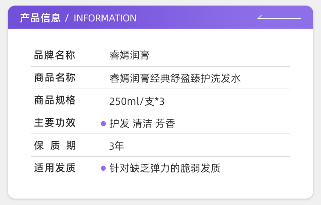321x205 pixels.
Task: Click the white arrow line in header
Action: coord(279,18)
